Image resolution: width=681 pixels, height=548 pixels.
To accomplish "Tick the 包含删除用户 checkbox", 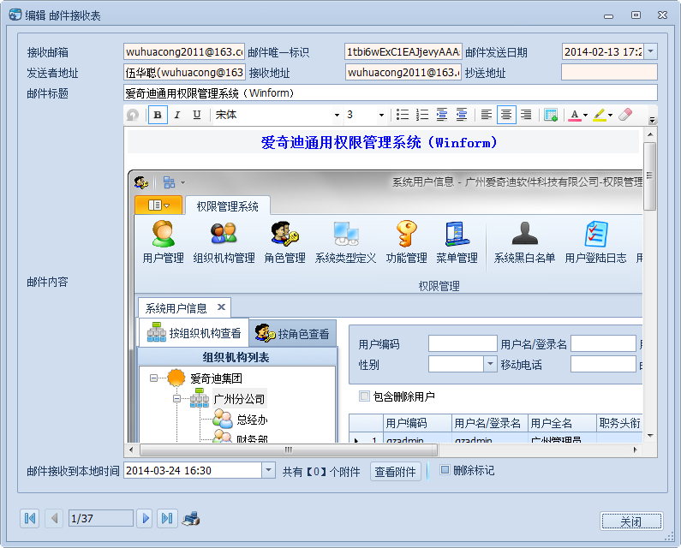I will pos(364,396).
